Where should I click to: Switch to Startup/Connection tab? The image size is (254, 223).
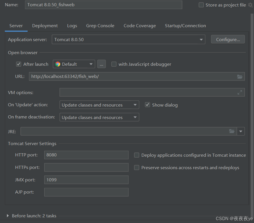pos(185,26)
